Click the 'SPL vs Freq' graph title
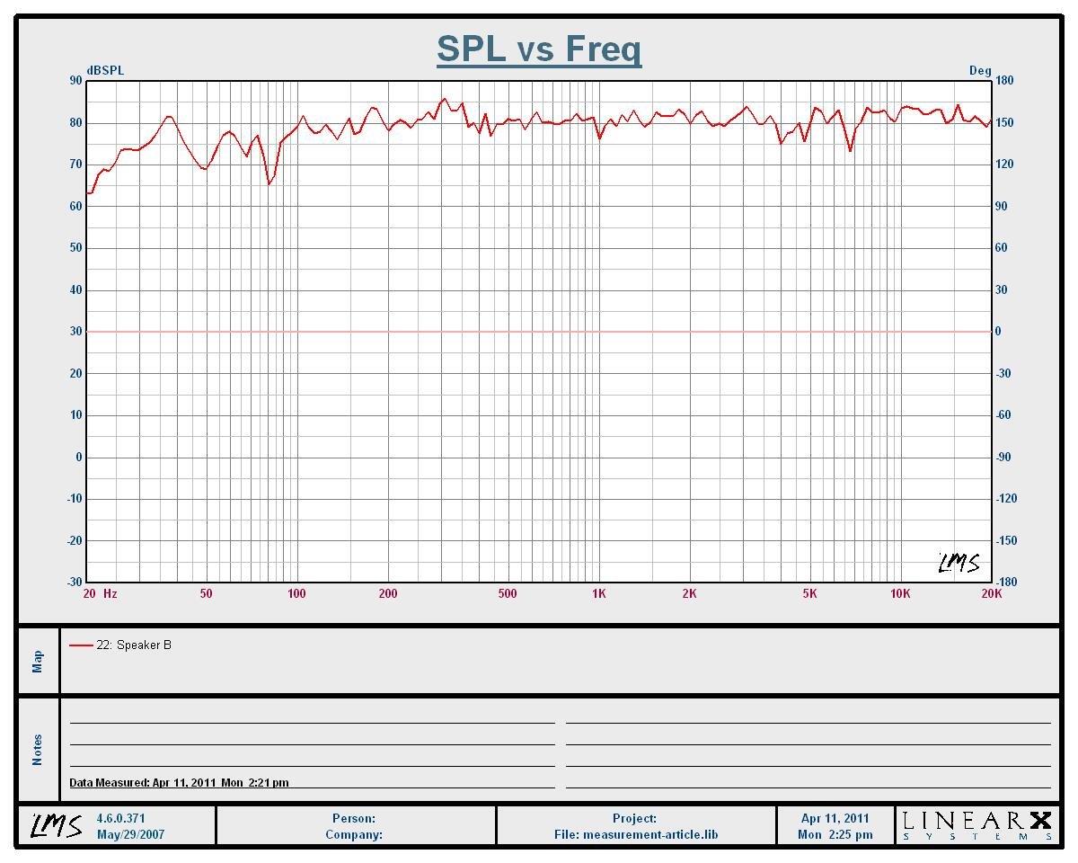 (539, 49)
